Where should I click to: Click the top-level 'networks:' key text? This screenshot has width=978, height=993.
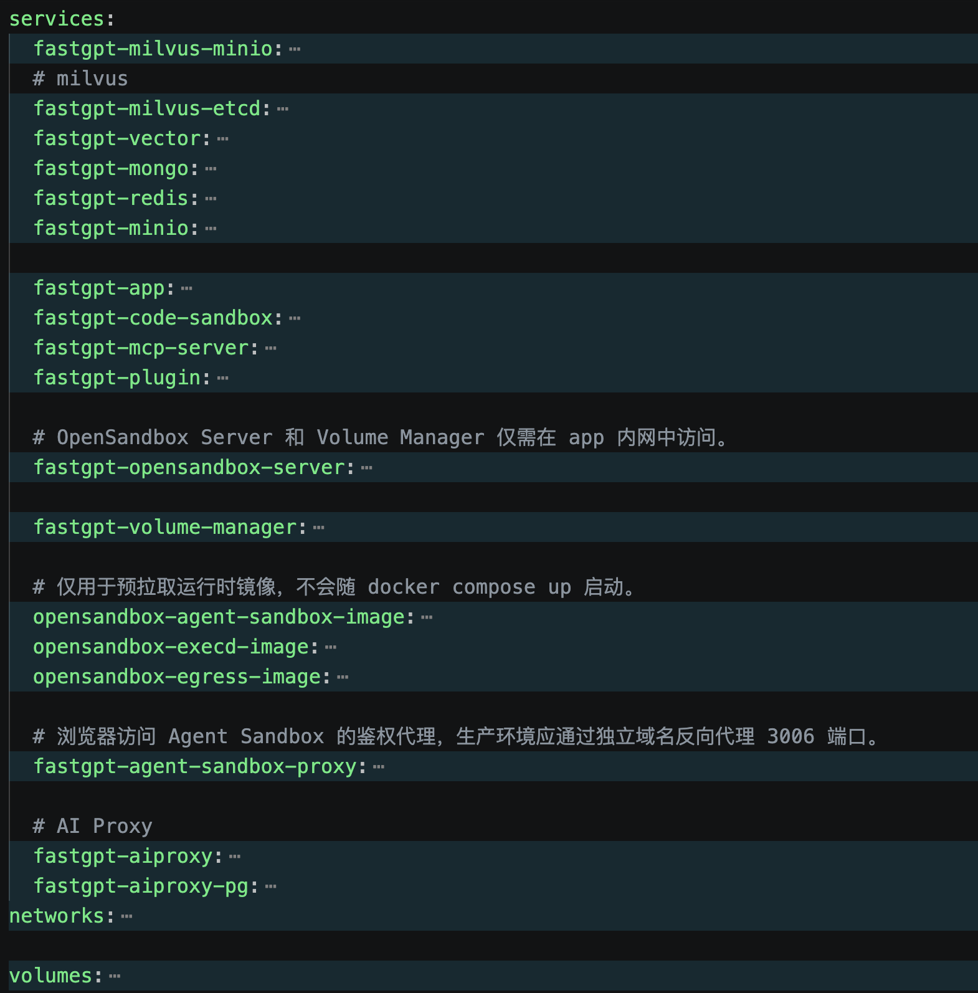(62, 916)
